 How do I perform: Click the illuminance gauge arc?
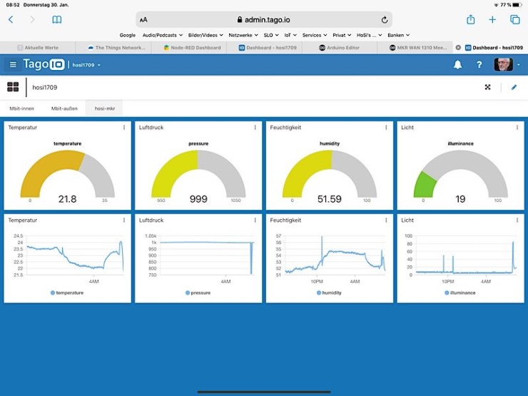pyautogui.click(x=460, y=174)
